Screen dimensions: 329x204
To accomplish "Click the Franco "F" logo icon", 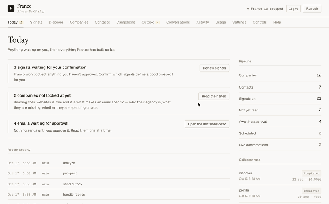I will click(x=11, y=9).
